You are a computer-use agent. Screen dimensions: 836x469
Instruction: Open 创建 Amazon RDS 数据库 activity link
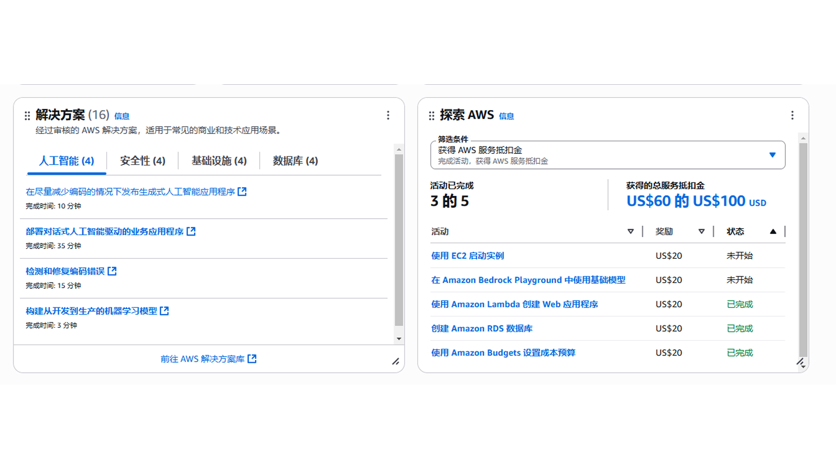481,329
